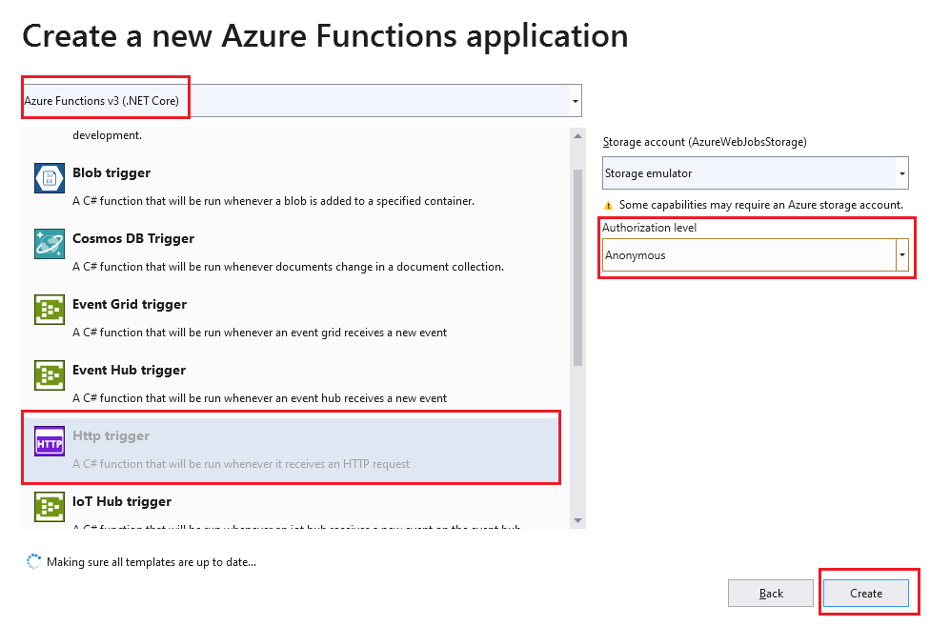Click the scrollbar down arrow
Image resolution: width=930 pixels, height=626 pixels.
[577, 520]
